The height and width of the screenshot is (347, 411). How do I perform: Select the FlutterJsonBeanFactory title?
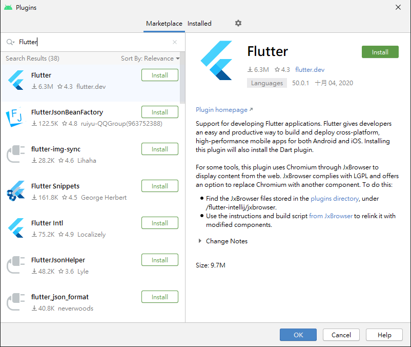(x=67, y=112)
